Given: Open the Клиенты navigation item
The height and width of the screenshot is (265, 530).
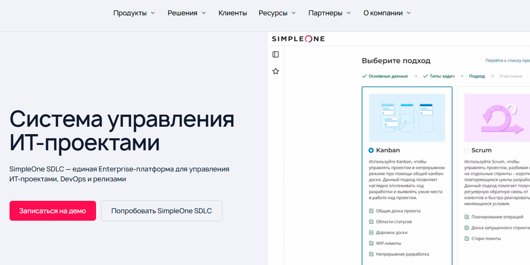Looking at the screenshot, I should 233,13.
